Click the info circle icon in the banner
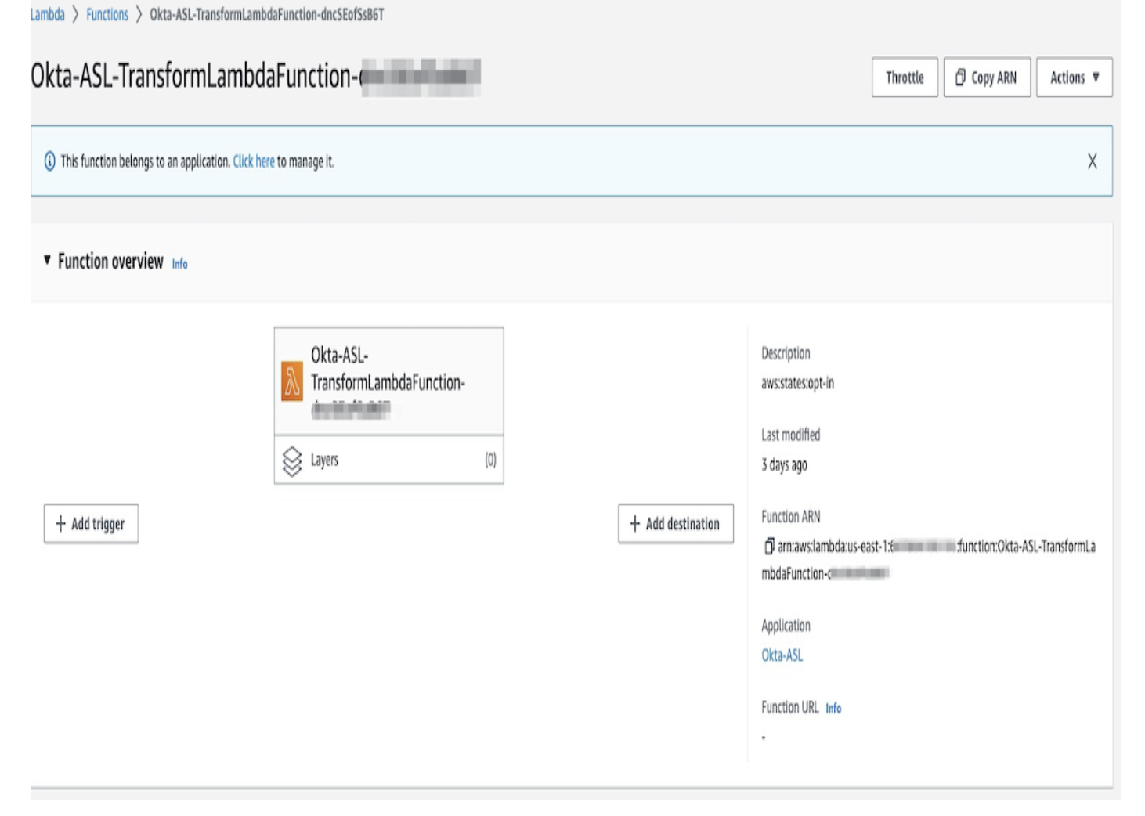1145x816 pixels. coord(49,162)
